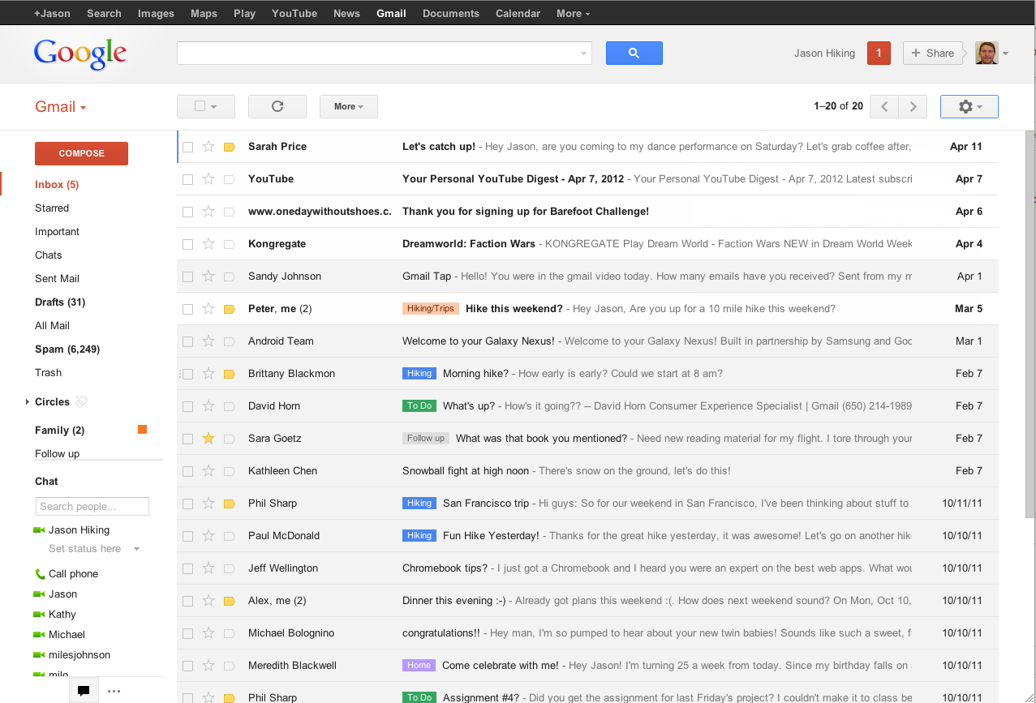Click the Circles icon beside Circles label
The height and width of the screenshot is (703, 1036).
point(81,401)
